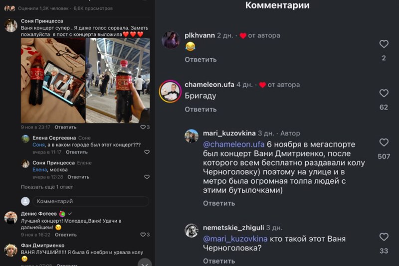Focus the "Комментарий" input field
Screen dimensions: 399x266
coord(91,201)
